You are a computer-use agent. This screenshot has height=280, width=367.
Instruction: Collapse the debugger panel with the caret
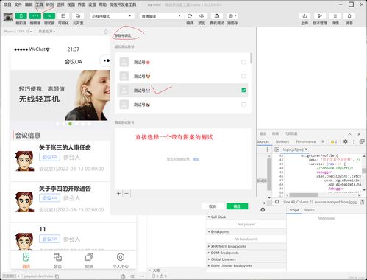pos(349,134)
